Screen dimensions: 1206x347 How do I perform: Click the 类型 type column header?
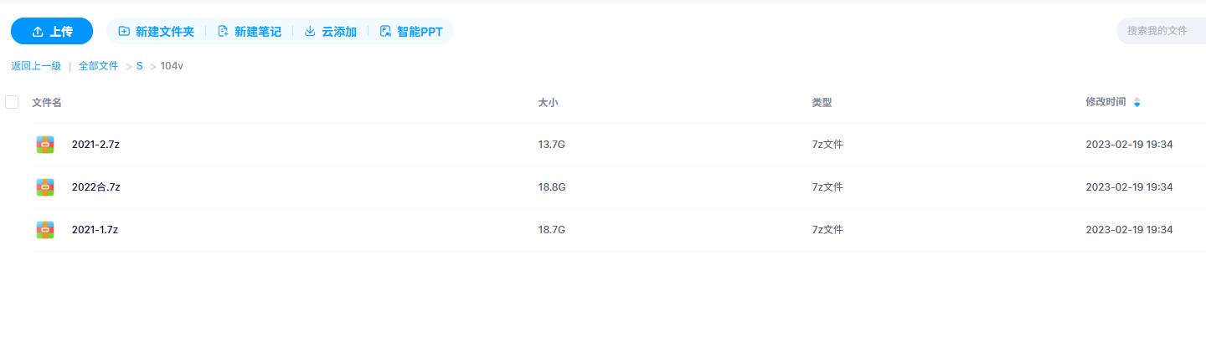(x=822, y=103)
